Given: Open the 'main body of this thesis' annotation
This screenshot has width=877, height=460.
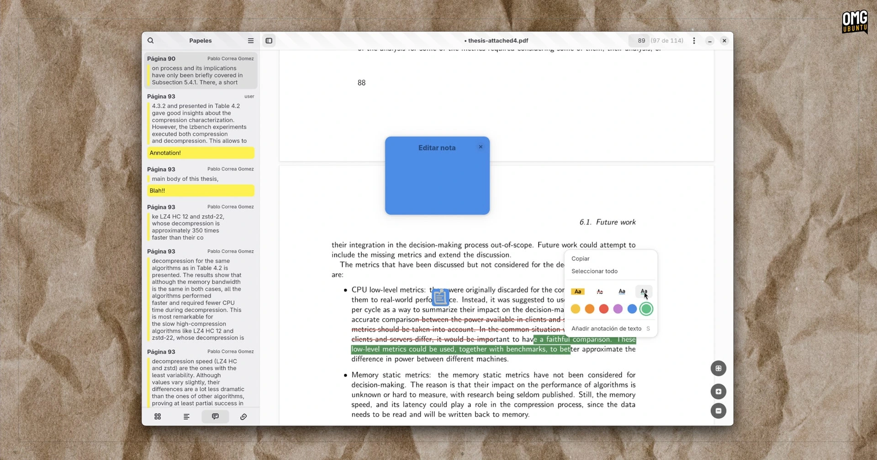Looking at the screenshot, I should tap(201, 179).
